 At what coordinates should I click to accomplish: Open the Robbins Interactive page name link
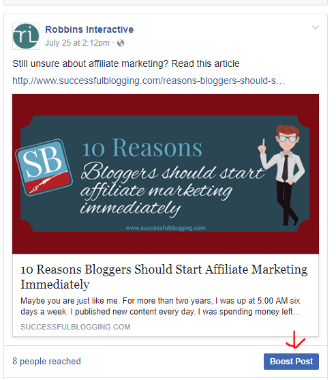[x=89, y=29]
